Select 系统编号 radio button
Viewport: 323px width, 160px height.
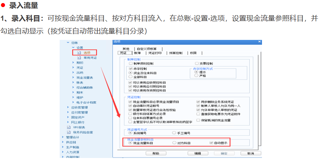(x=130, y=133)
